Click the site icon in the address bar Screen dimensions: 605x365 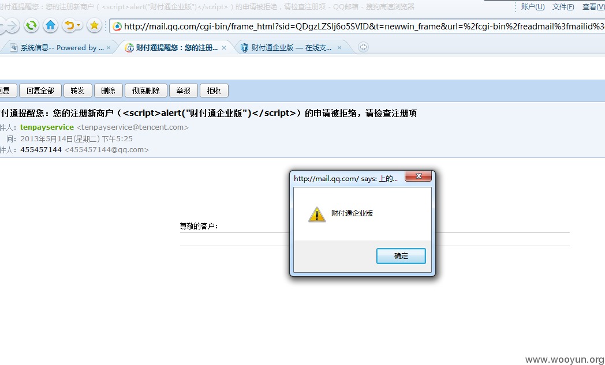(x=117, y=26)
